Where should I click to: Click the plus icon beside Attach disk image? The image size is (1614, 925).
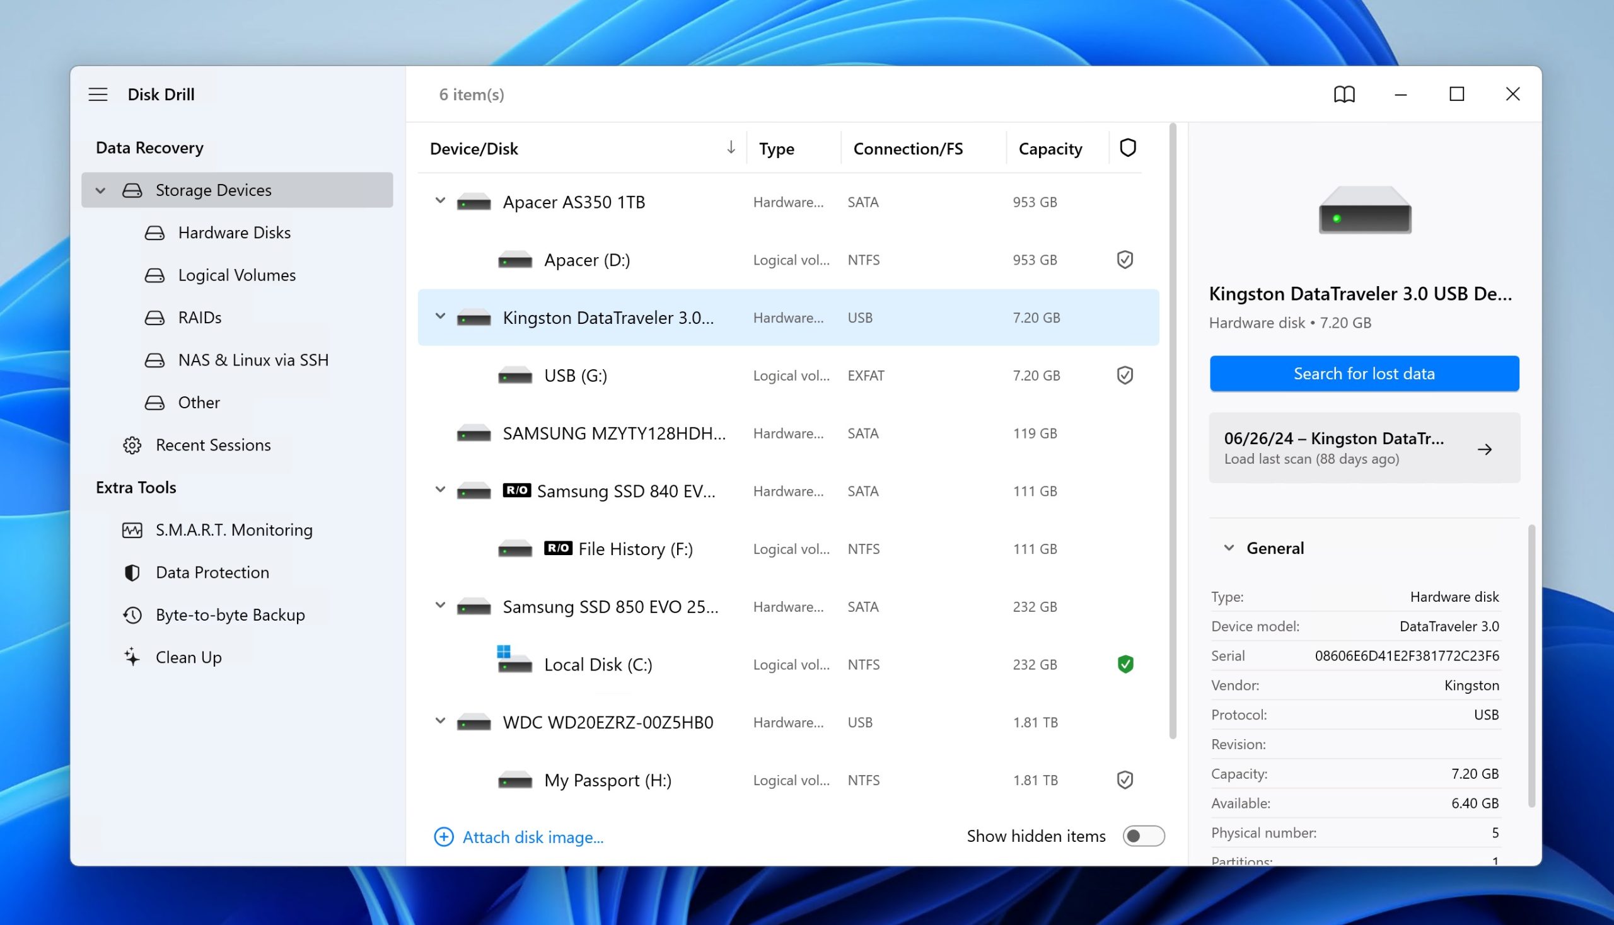(443, 836)
